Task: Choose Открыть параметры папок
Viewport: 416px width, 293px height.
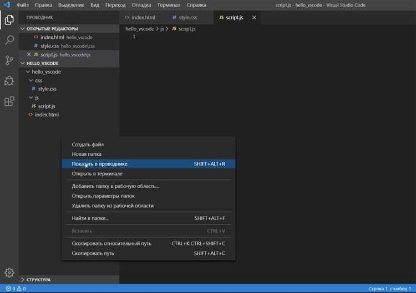Action: 148,196
